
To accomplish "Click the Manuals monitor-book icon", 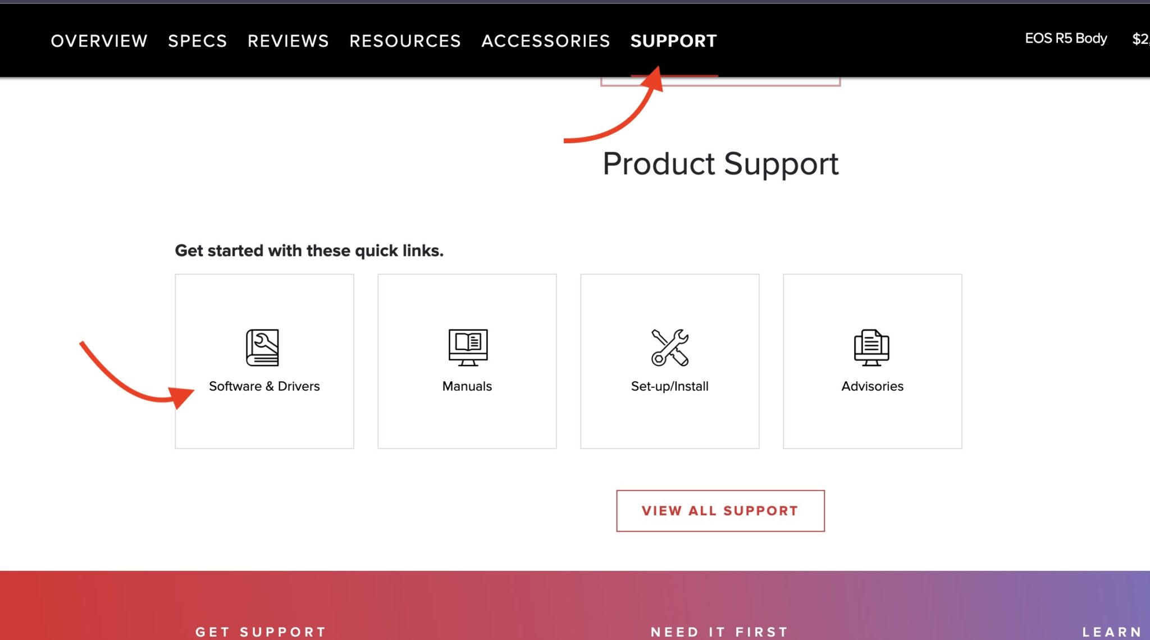I will [x=468, y=348].
